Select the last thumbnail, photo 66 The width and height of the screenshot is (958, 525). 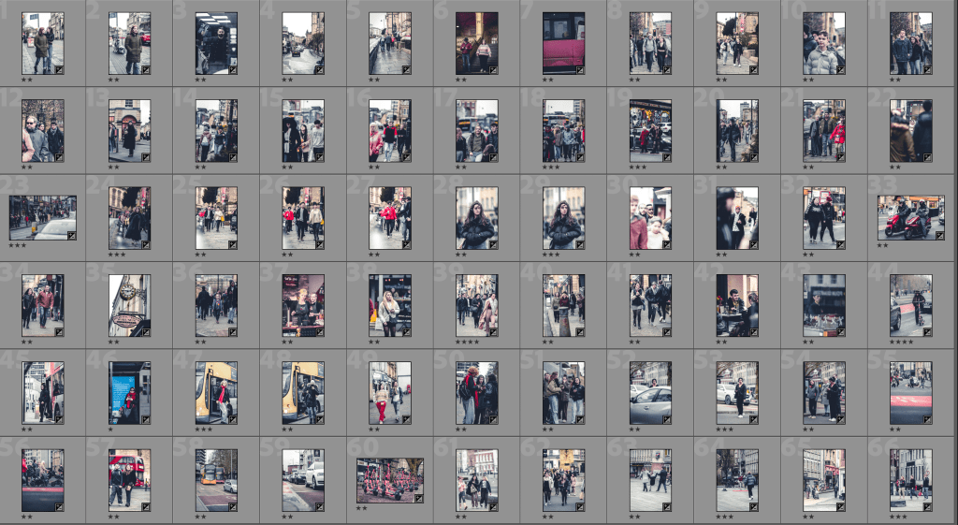(910, 479)
